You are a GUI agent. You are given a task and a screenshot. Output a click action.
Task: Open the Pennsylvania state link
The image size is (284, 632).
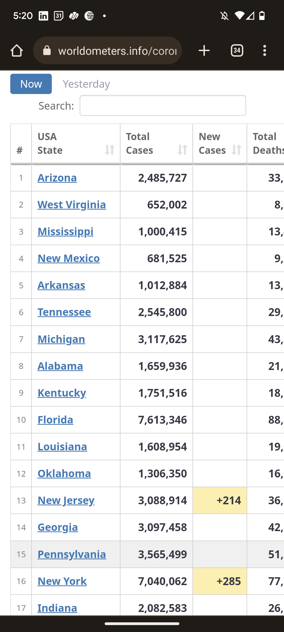[72, 555]
